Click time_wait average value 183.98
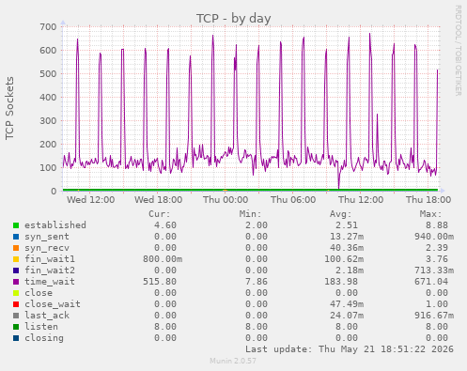The height and width of the screenshot is (371, 467). tap(341, 282)
